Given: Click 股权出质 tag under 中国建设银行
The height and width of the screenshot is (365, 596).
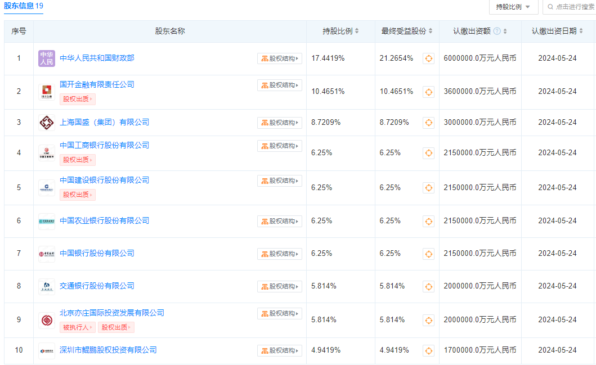Looking at the screenshot, I should (x=78, y=195).
